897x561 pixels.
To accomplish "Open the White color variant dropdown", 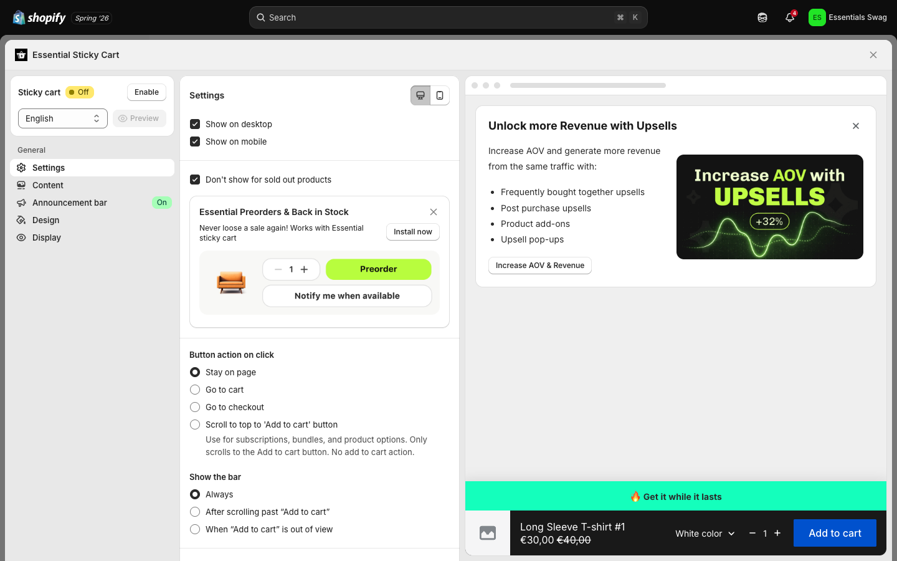I will 705,534.
